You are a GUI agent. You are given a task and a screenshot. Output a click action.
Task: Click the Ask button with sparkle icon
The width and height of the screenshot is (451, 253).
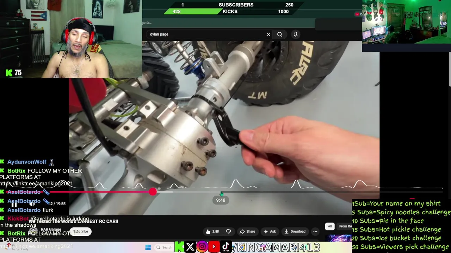[x=270, y=232]
